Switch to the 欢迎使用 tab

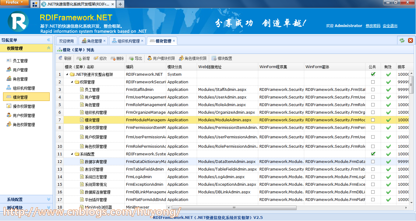66,41
